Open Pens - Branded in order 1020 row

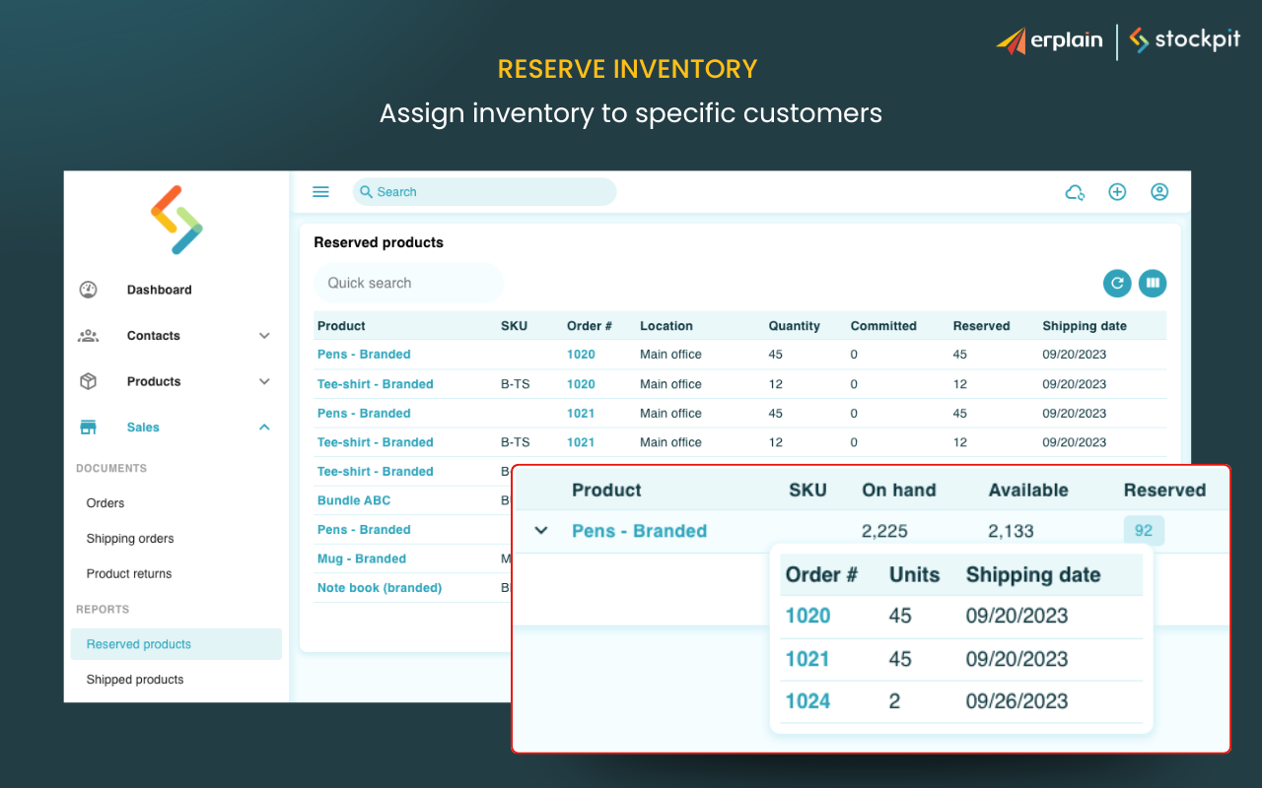(x=364, y=355)
